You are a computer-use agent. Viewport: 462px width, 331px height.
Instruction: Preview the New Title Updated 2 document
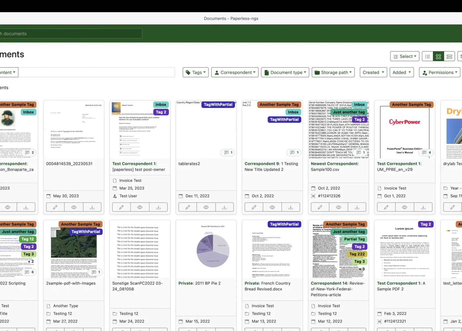click(x=272, y=207)
